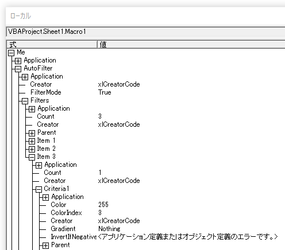
Task: Select the FilterMode row
Action: 145,92
